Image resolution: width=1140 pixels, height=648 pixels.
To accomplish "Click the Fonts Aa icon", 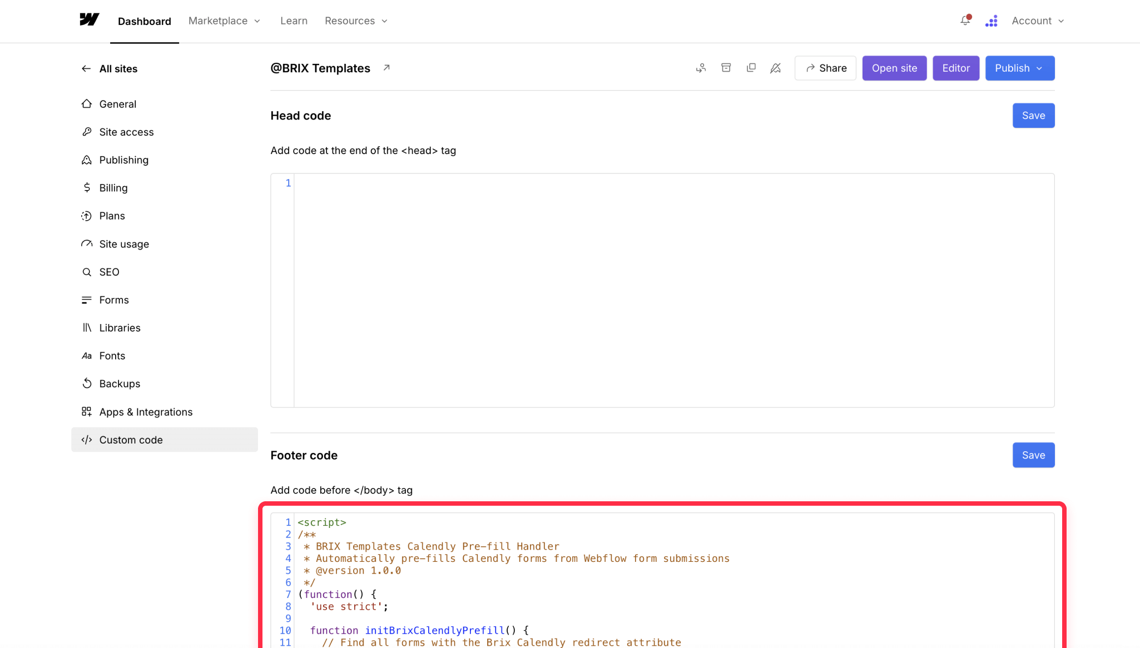I will 86,356.
